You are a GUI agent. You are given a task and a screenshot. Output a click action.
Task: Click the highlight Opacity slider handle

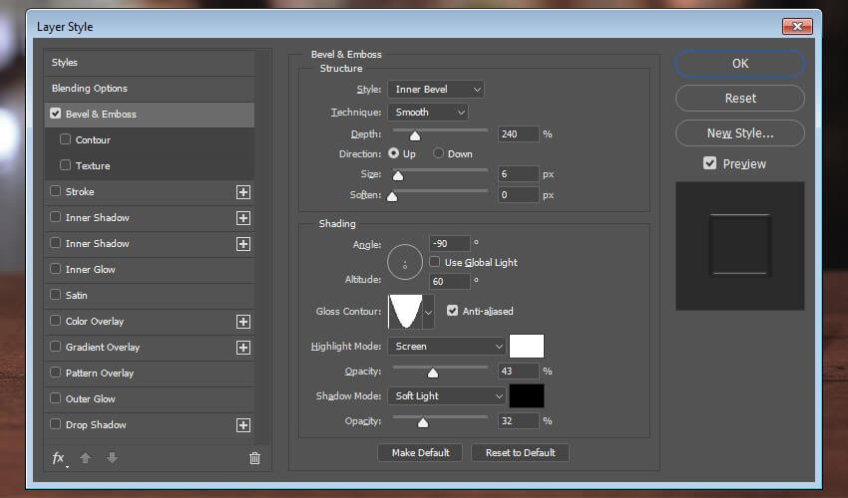coord(433,373)
